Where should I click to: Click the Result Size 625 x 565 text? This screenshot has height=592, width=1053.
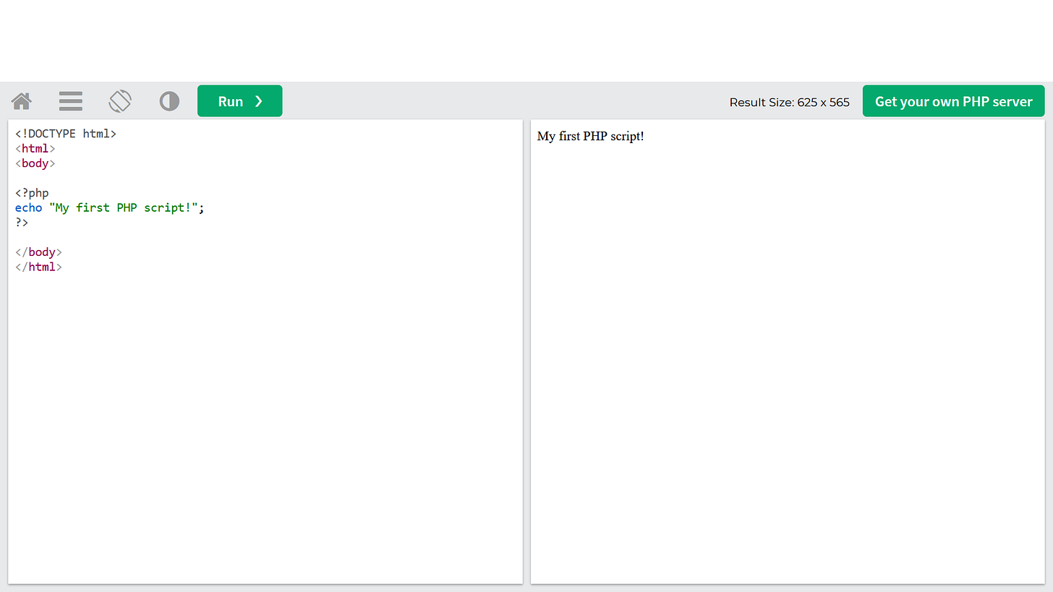[790, 102]
